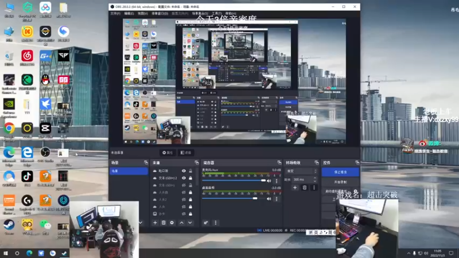Toggle visibility of the 人头2 source
This screenshot has height=258, width=459.
pyautogui.click(x=184, y=200)
